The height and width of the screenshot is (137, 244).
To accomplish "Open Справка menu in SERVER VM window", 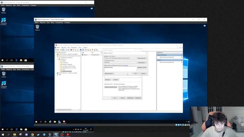I will click(x=67, y=22).
